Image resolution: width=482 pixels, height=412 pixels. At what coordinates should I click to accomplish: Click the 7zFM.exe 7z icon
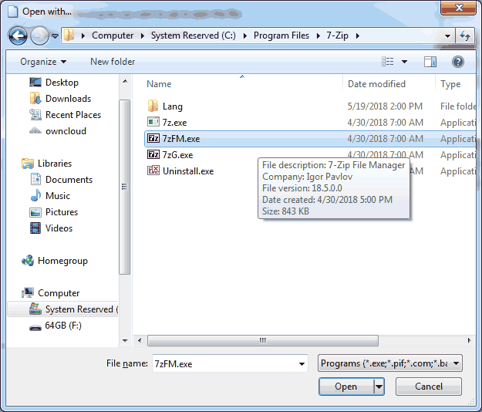click(x=153, y=138)
